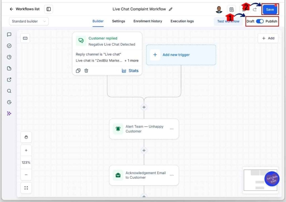Click the 123% zoom level

(x=26, y=162)
